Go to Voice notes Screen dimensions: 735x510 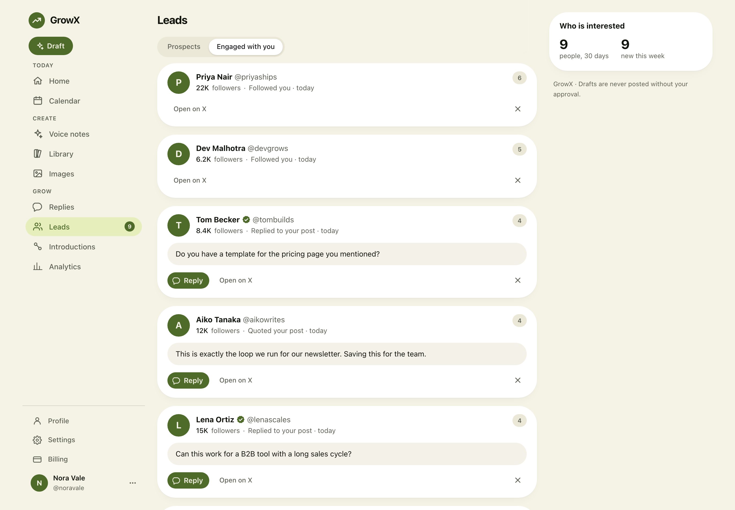coord(83,134)
